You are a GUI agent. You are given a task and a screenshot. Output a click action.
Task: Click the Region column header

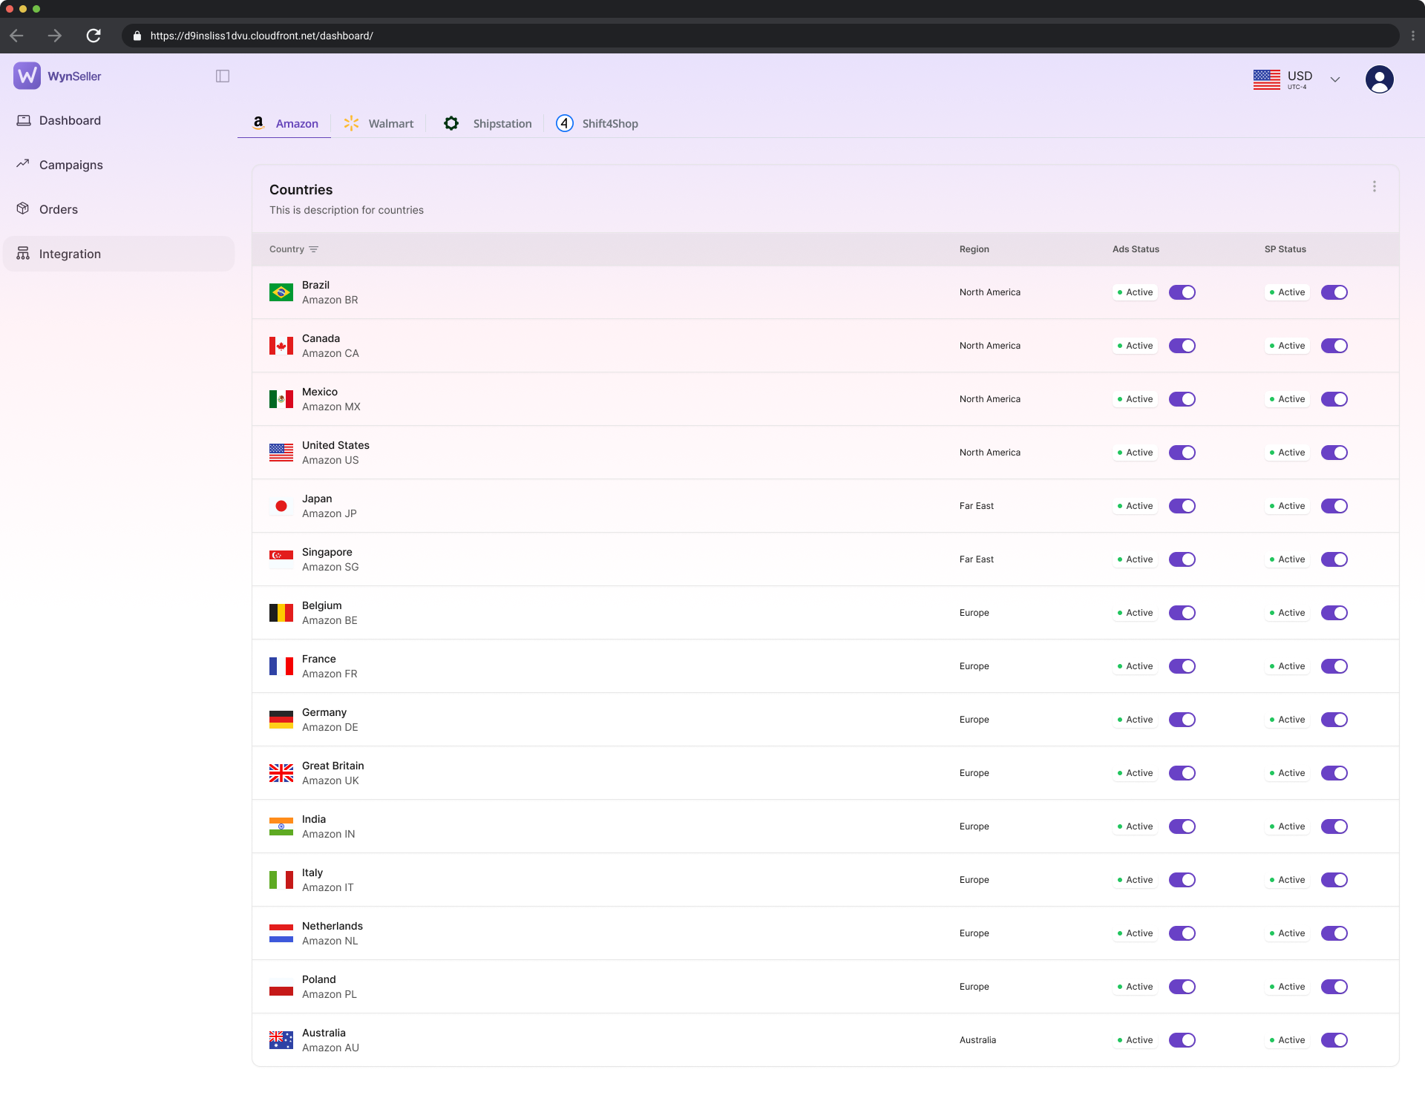click(x=974, y=249)
